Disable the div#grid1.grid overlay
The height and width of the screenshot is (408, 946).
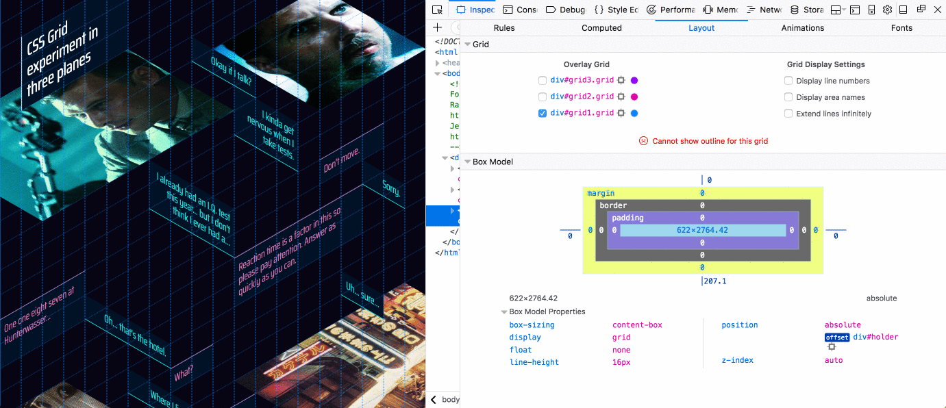pyautogui.click(x=542, y=113)
